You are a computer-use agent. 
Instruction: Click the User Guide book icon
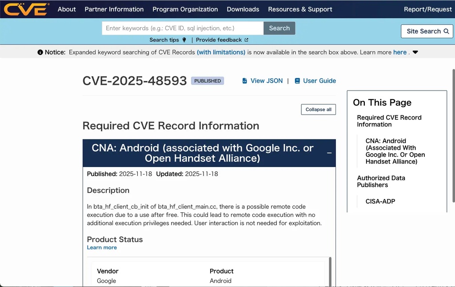point(297,81)
